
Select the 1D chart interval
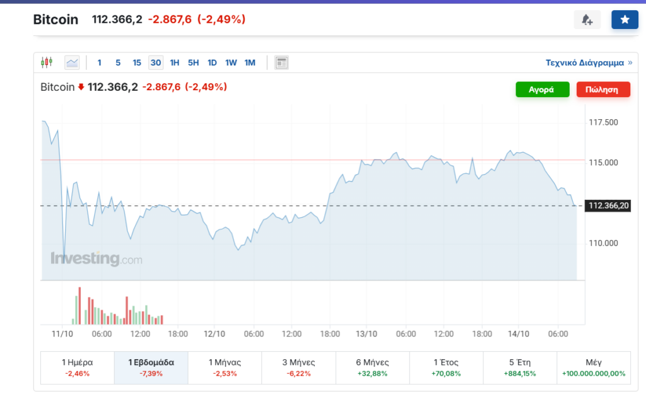click(x=212, y=62)
